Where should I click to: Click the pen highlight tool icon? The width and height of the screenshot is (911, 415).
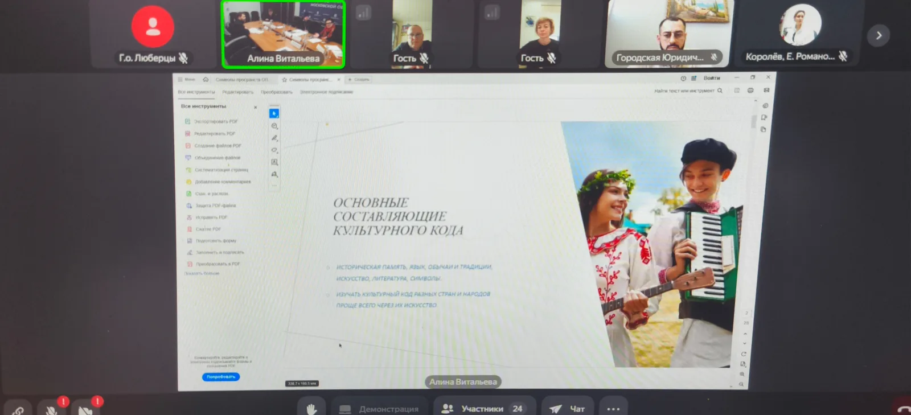(x=274, y=138)
